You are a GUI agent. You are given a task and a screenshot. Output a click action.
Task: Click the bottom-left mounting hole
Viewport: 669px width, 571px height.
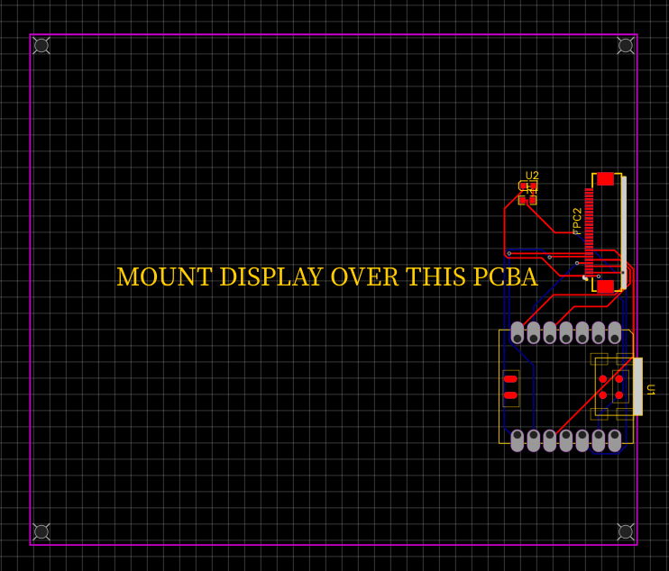[x=41, y=532]
